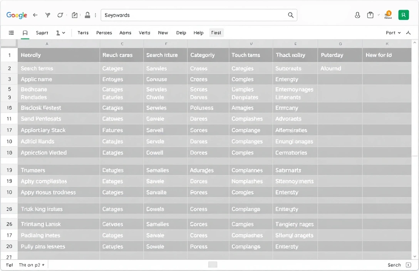Click the Trumsers cell
This screenshot has width=419, height=271.
[59, 171]
